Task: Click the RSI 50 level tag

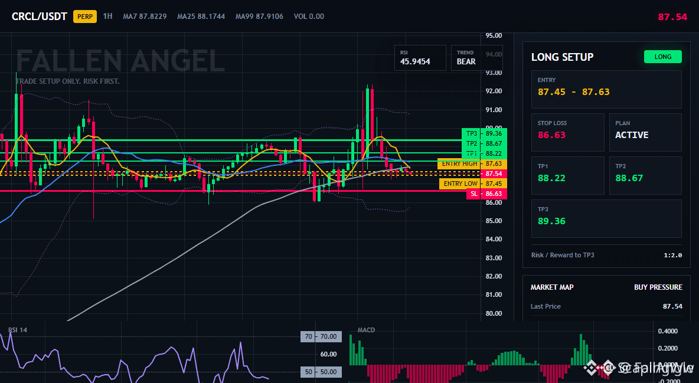Action: 321,372
